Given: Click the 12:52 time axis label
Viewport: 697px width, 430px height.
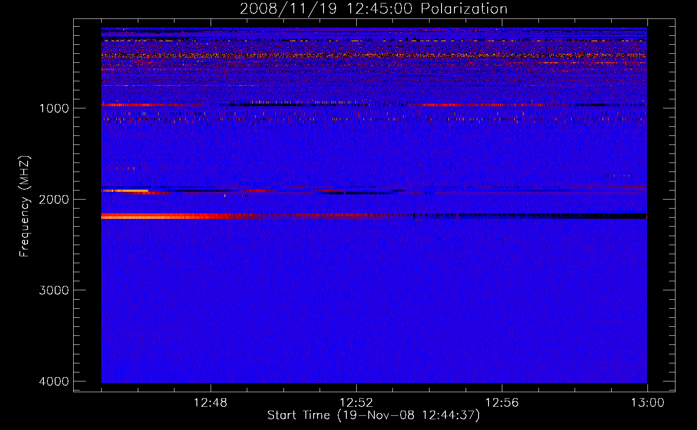Looking at the screenshot, I should pos(356,403).
